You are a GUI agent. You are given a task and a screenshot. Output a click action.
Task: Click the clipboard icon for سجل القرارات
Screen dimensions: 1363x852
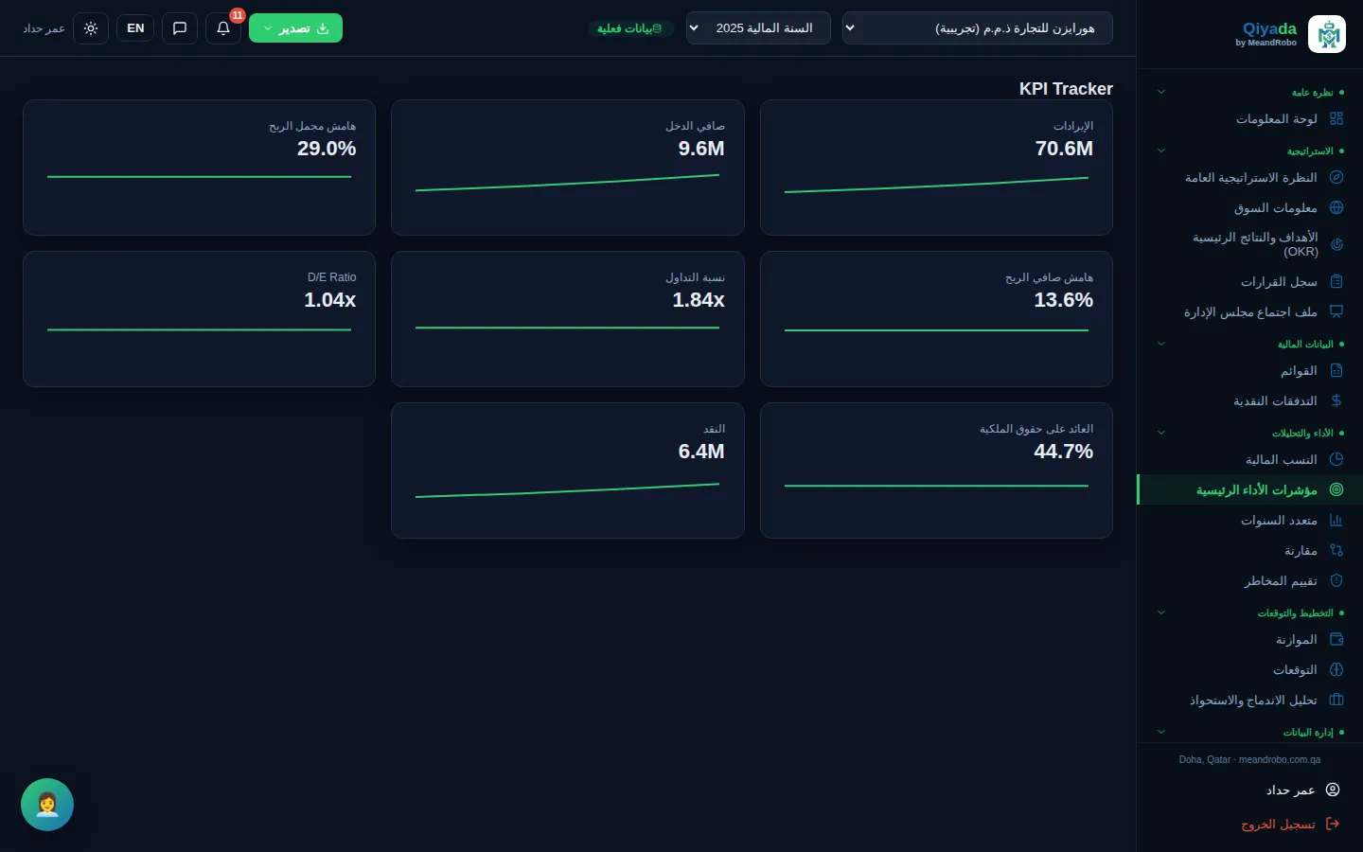[x=1336, y=281]
